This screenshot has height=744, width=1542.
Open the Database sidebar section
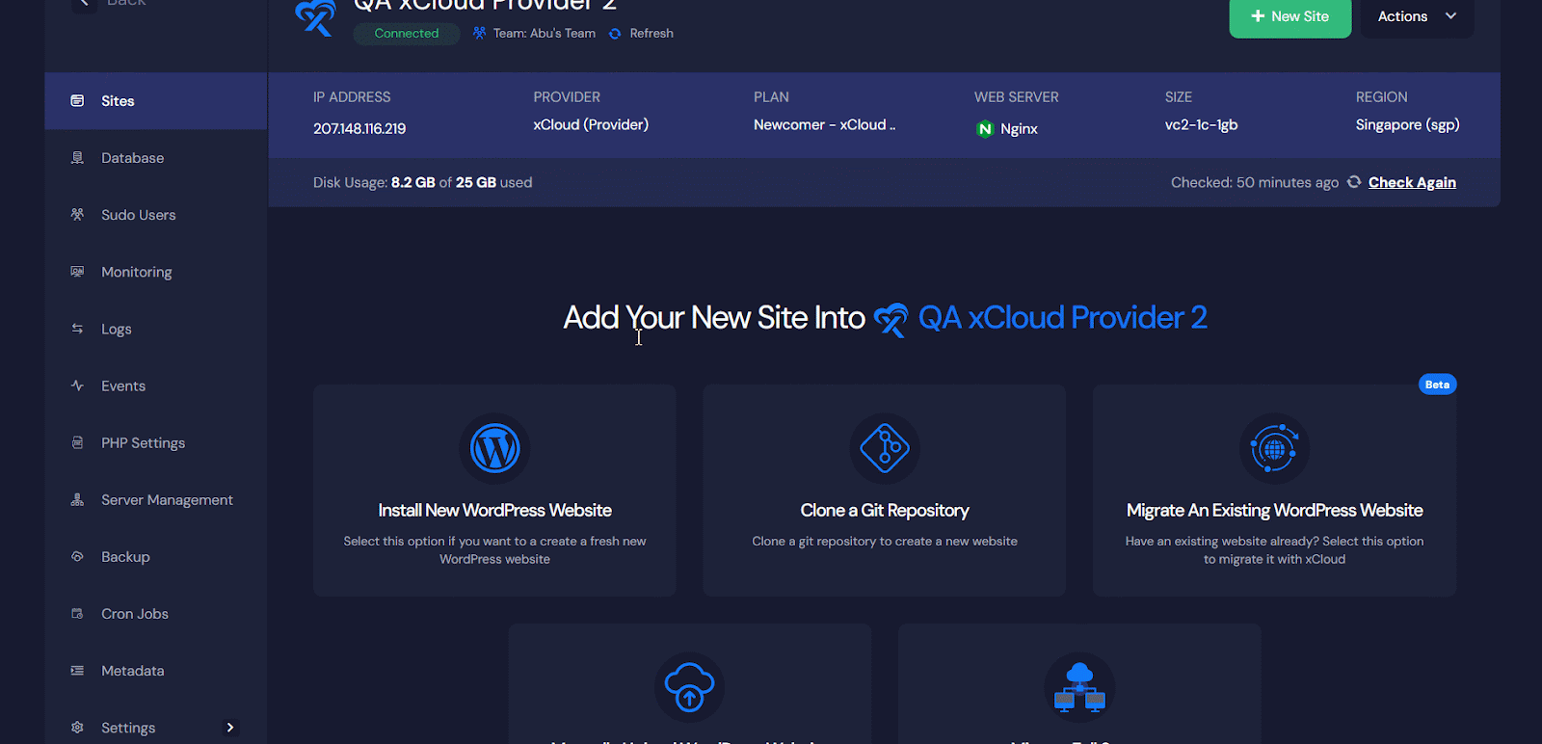pyautogui.click(x=155, y=158)
